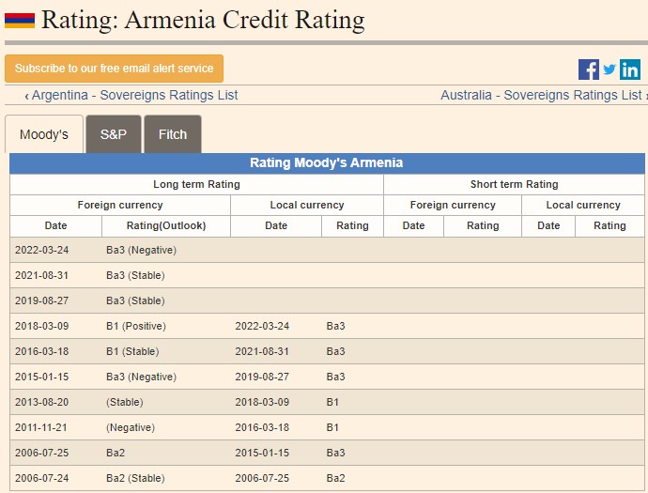Click the Rating Moody's Armenia table header
The height and width of the screenshot is (493, 648).
tap(327, 162)
